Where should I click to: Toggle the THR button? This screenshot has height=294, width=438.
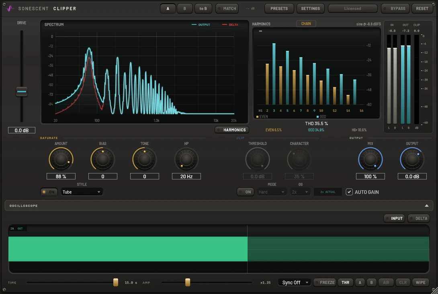[x=345, y=282]
